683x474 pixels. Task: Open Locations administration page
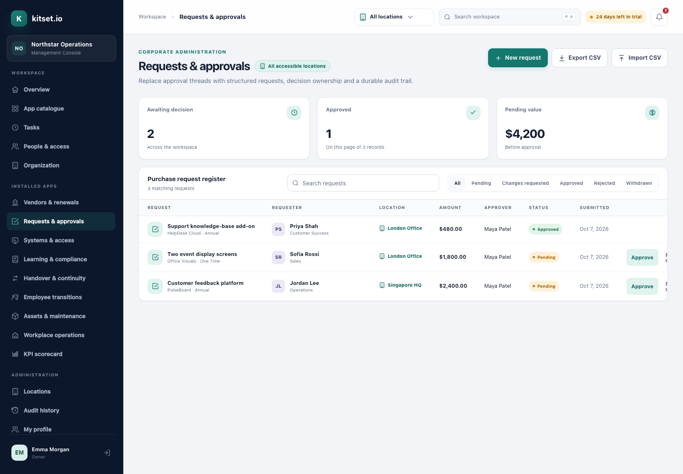pyautogui.click(x=61, y=392)
